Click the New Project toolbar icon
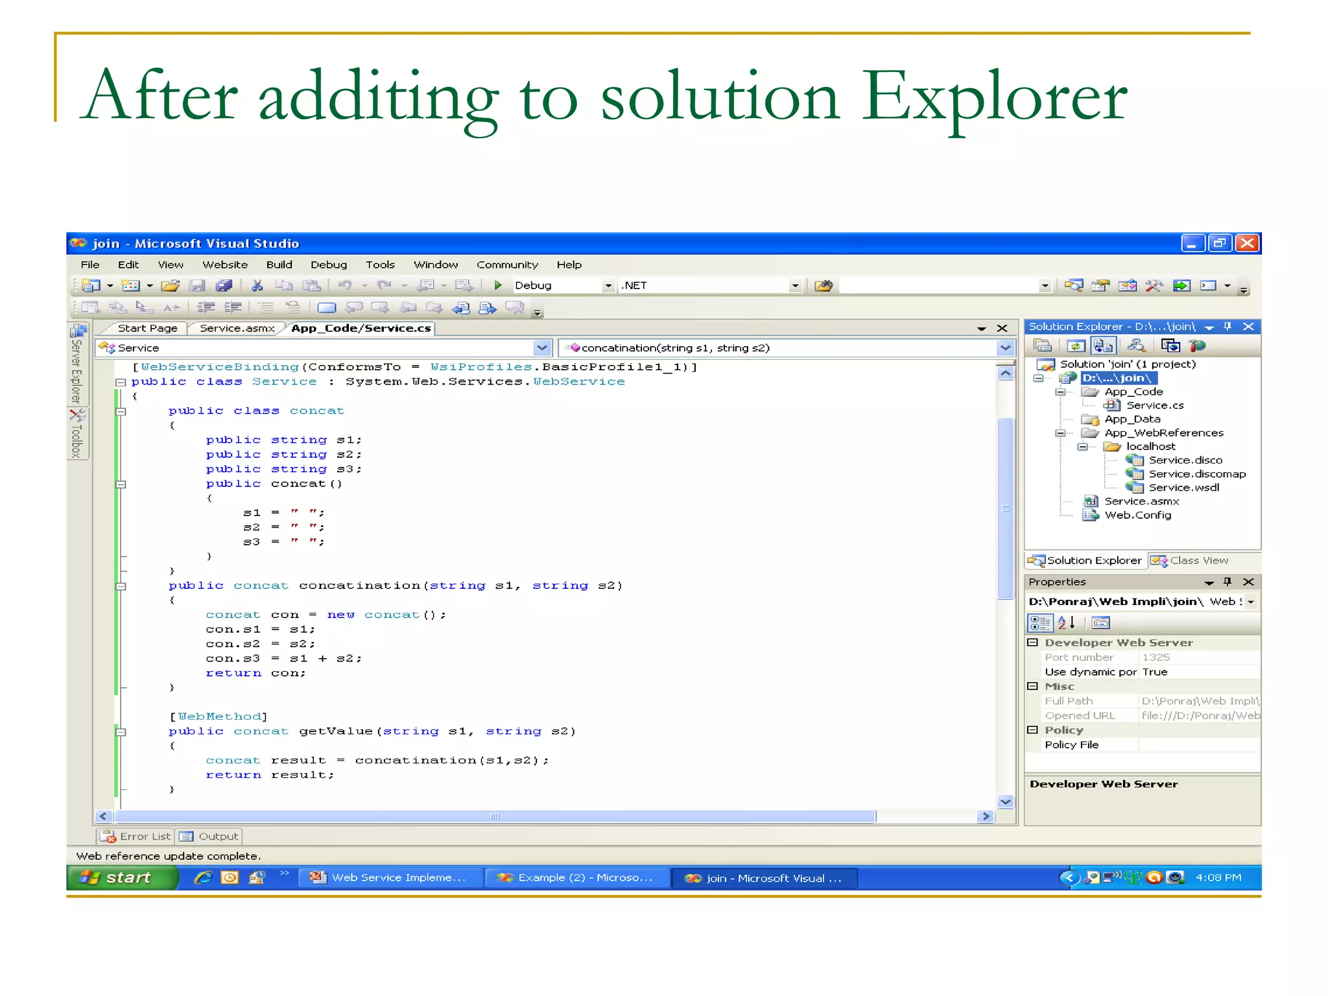The width and height of the screenshot is (1328, 996). pyautogui.click(x=91, y=285)
